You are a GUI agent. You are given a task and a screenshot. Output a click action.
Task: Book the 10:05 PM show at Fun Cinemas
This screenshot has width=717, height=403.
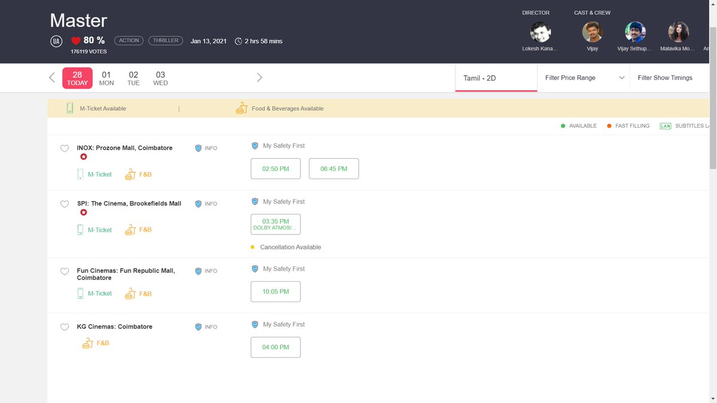coord(275,291)
